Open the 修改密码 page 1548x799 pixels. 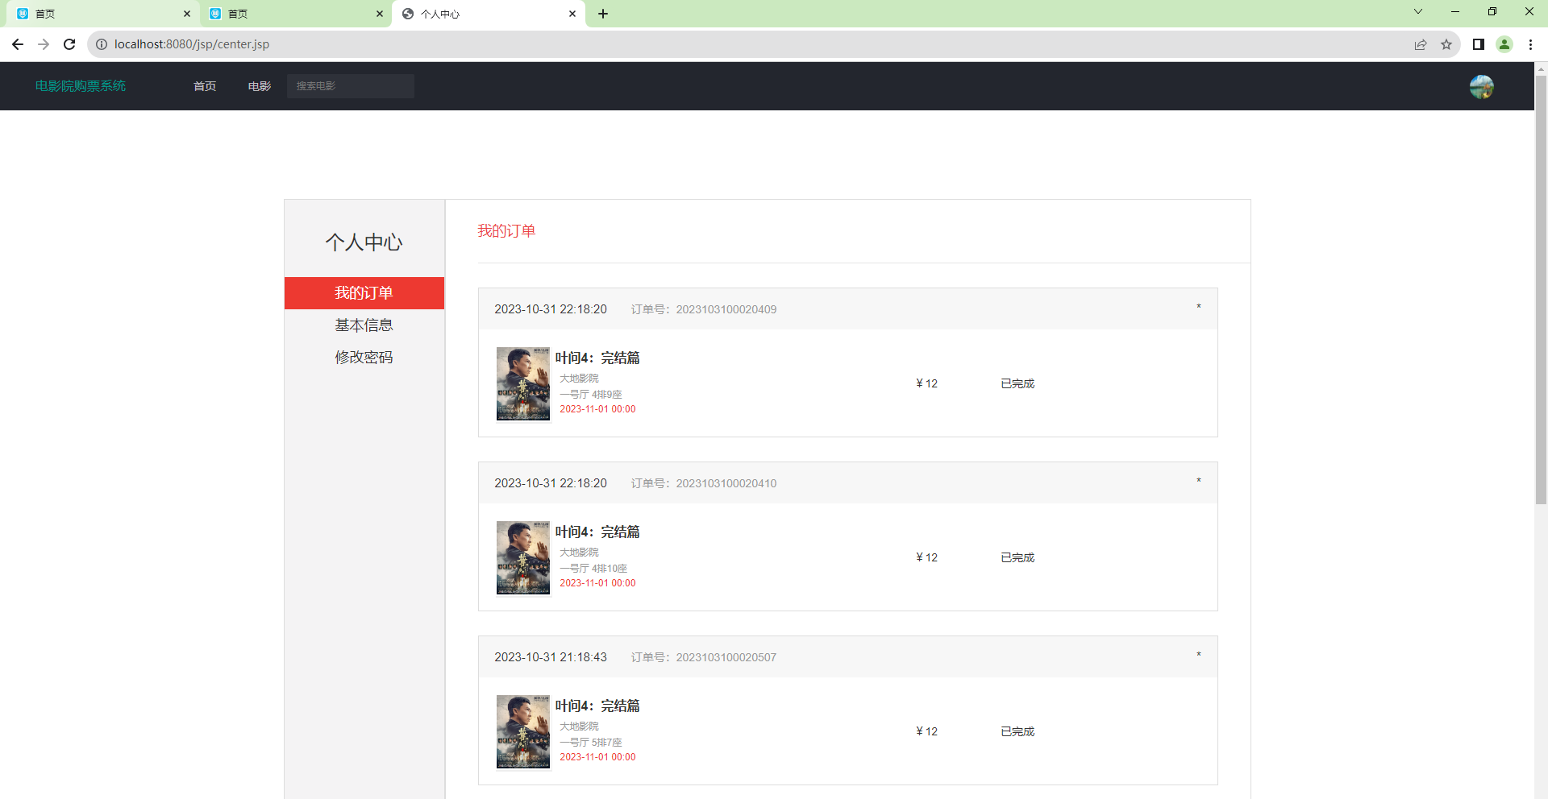click(364, 357)
